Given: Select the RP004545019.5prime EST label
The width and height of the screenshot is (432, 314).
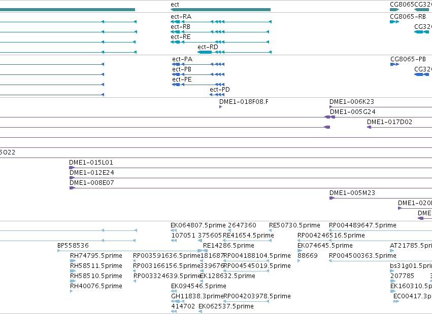Looking at the screenshot, I should click(257, 266).
